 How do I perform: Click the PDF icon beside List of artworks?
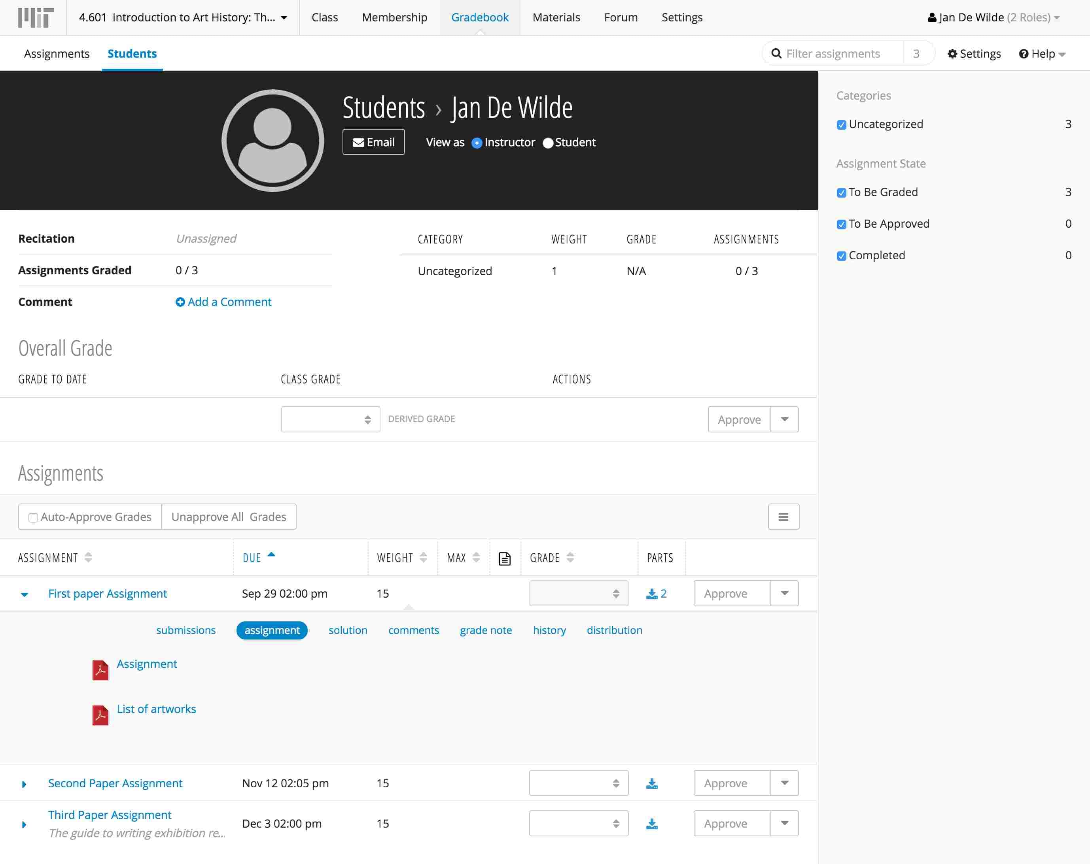[x=100, y=715]
